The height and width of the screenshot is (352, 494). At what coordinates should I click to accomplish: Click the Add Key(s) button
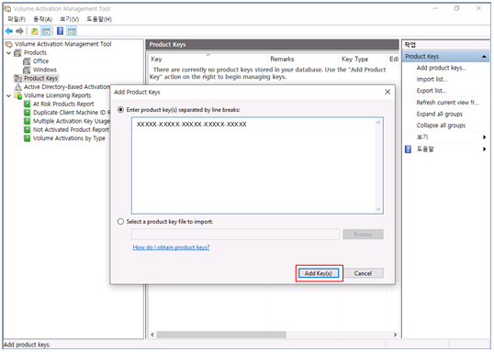[319, 273]
